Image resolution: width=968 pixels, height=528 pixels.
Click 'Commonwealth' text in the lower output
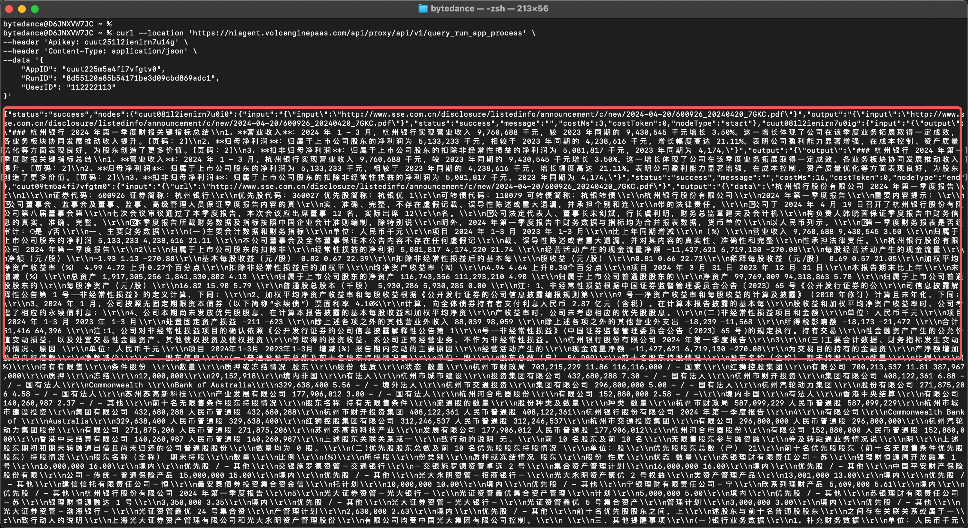coord(116,385)
